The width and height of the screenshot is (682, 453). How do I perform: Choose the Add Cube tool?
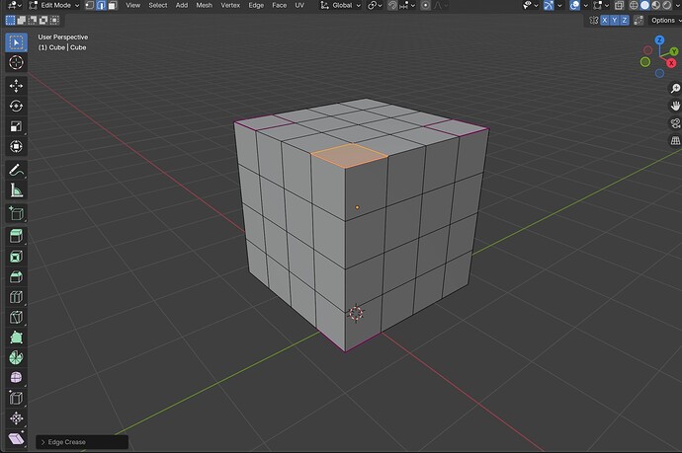pyautogui.click(x=16, y=213)
